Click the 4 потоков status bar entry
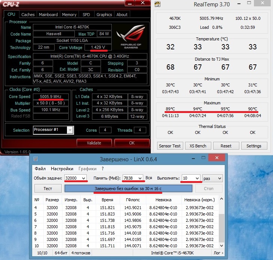 tap(81, 253)
